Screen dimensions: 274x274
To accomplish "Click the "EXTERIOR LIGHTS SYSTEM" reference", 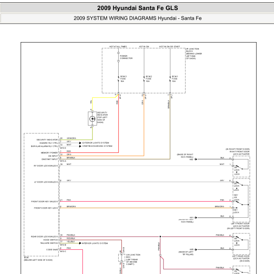I will click(96, 143).
